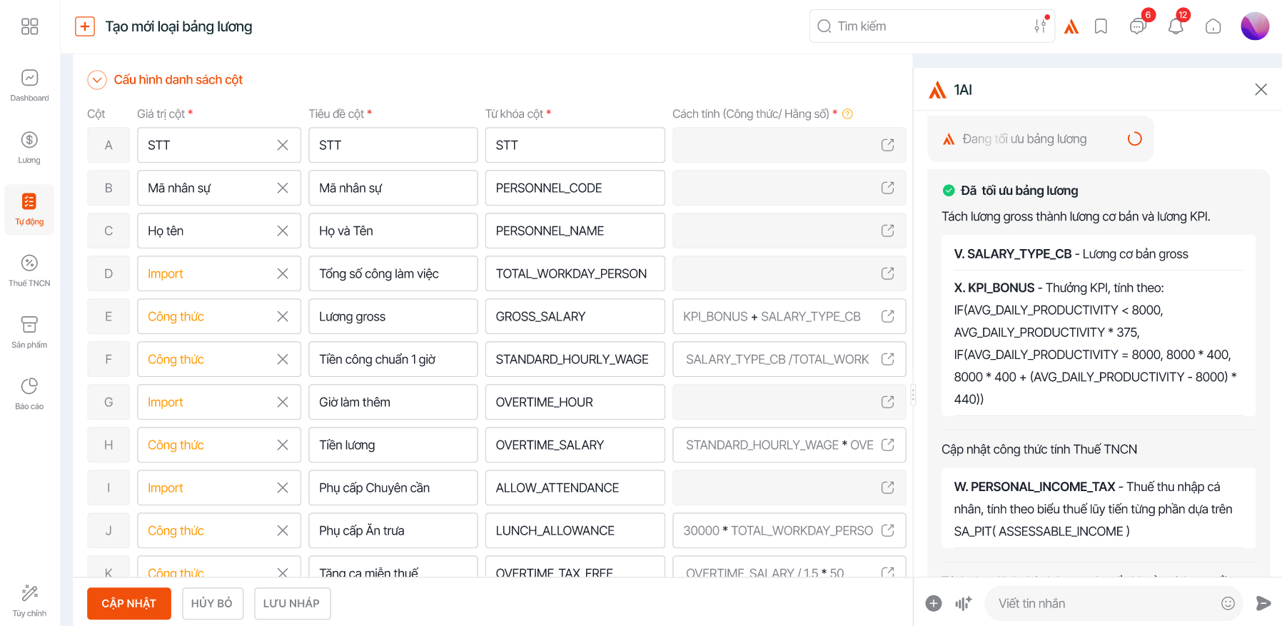The height and width of the screenshot is (626, 1282).
Task: Focus the Tìm kiếm search field
Action: [932, 26]
